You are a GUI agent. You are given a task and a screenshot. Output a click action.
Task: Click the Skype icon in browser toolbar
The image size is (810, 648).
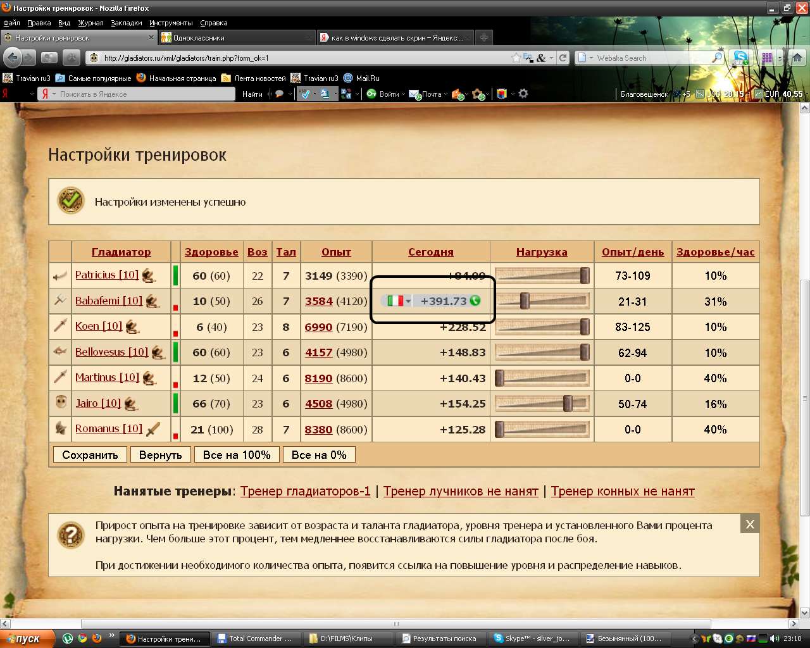click(x=740, y=58)
